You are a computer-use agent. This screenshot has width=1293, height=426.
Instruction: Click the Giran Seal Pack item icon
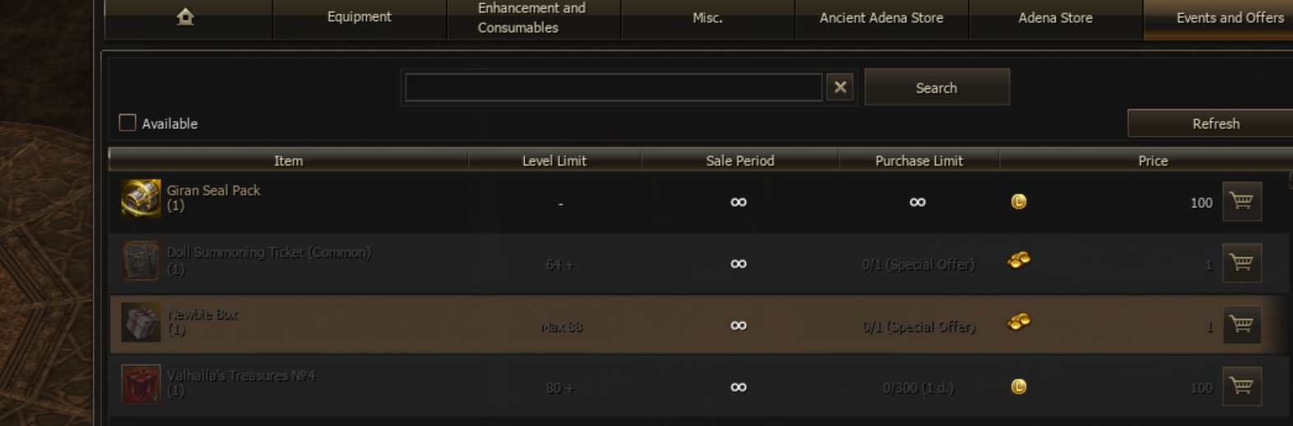[141, 198]
